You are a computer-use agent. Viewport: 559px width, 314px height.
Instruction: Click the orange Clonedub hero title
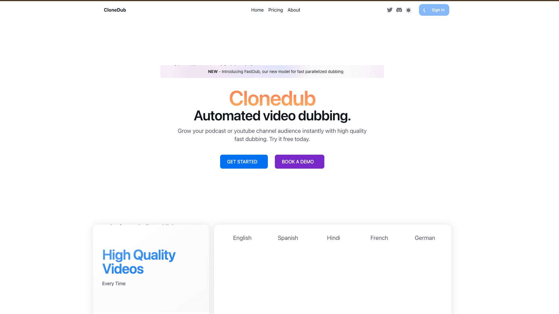[272, 98]
